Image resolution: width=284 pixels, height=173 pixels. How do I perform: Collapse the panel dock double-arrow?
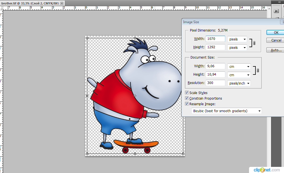tap(279, 2)
